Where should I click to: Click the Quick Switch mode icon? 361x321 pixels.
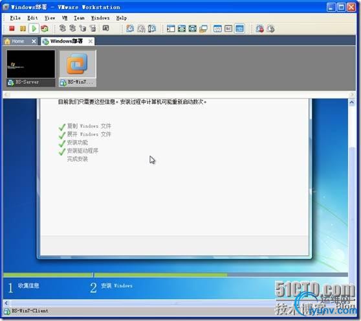[x=193, y=29]
